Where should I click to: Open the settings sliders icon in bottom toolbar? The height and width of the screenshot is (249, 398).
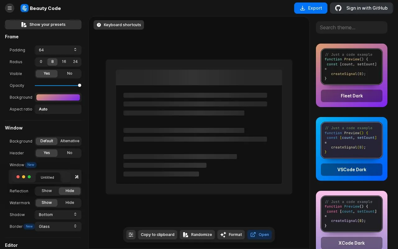pyautogui.click(x=131, y=235)
